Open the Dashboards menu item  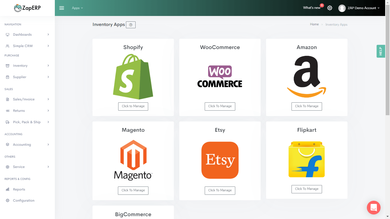click(x=27, y=35)
